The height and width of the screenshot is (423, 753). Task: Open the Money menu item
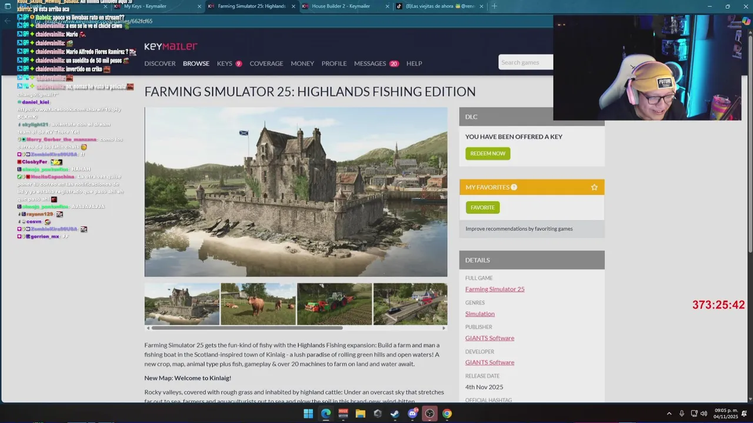(302, 63)
